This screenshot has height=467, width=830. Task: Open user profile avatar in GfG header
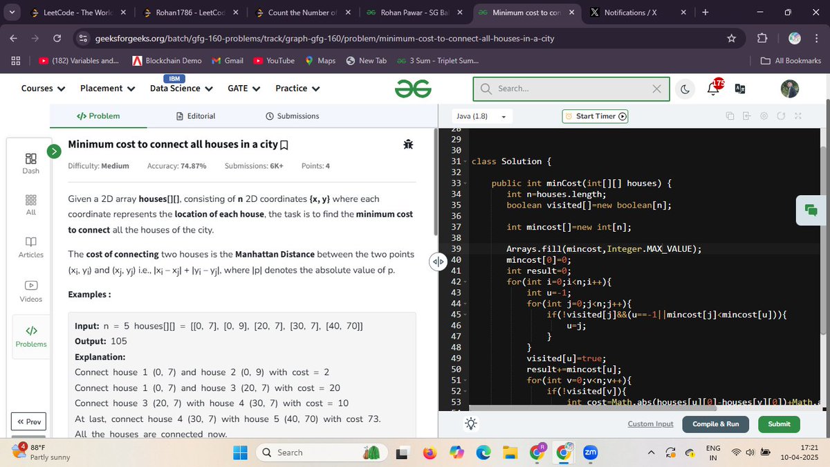click(x=789, y=89)
